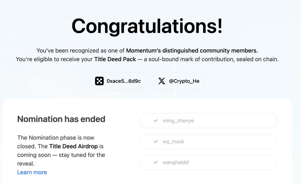301x185 pixels.
Task: Click the "Nomination has ended" heading
Action: (x=61, y=119)
